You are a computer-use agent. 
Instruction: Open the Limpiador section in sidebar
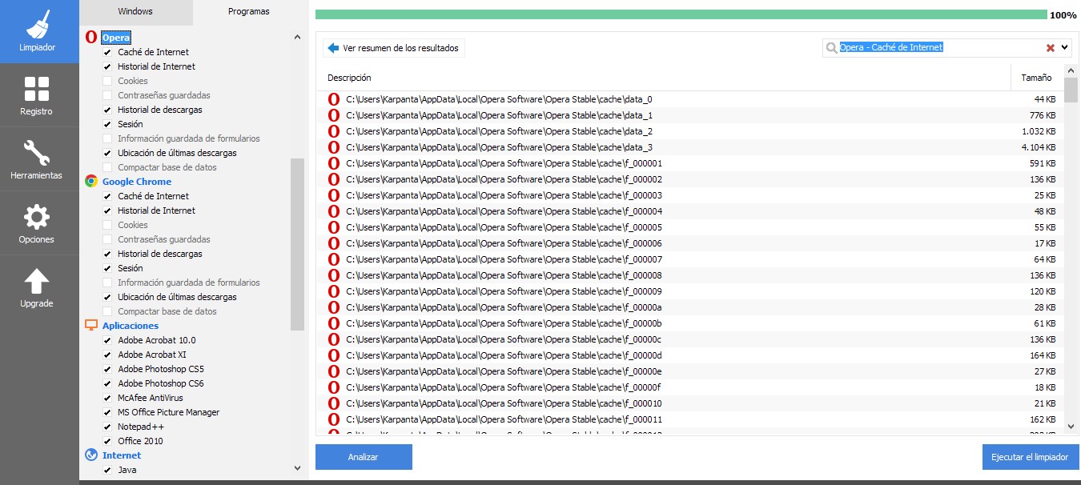click(x=38, y=30)
